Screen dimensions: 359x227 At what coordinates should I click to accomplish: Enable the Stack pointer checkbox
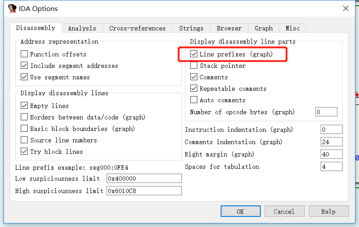[194, 66]
